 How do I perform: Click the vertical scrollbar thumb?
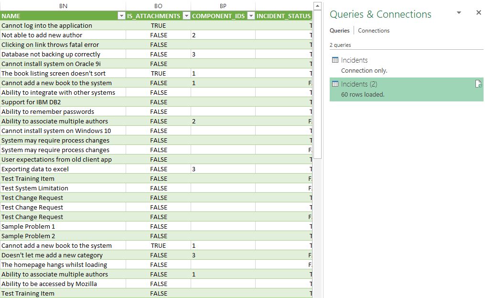point(318,86)
